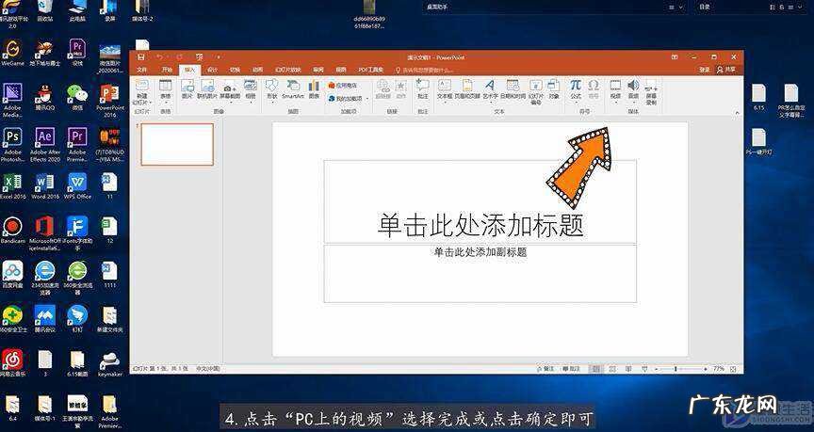Open Header & Footer (页眉和页脚)
Screen dimensions: 814x432
[467, 89]
